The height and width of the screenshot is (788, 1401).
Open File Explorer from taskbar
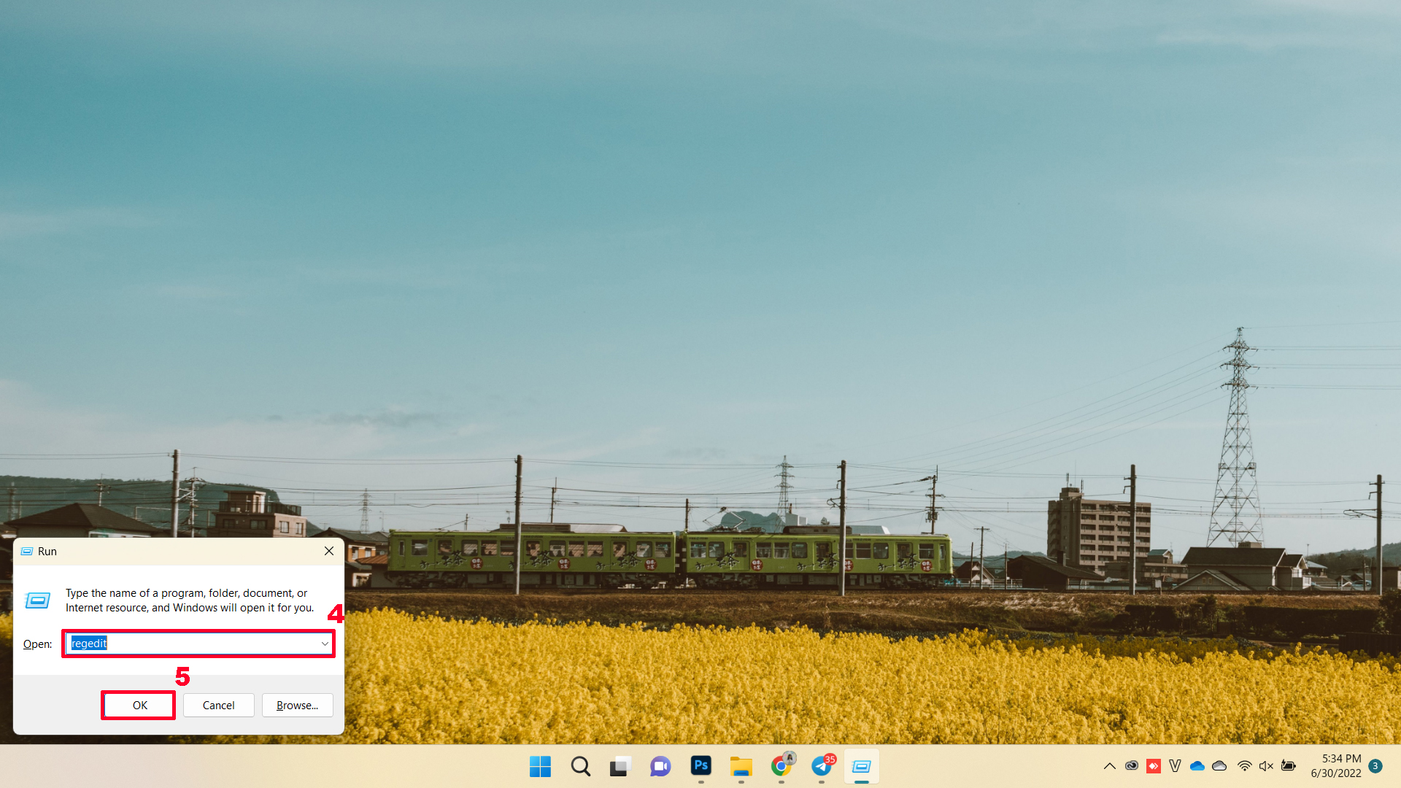point(741,766)
